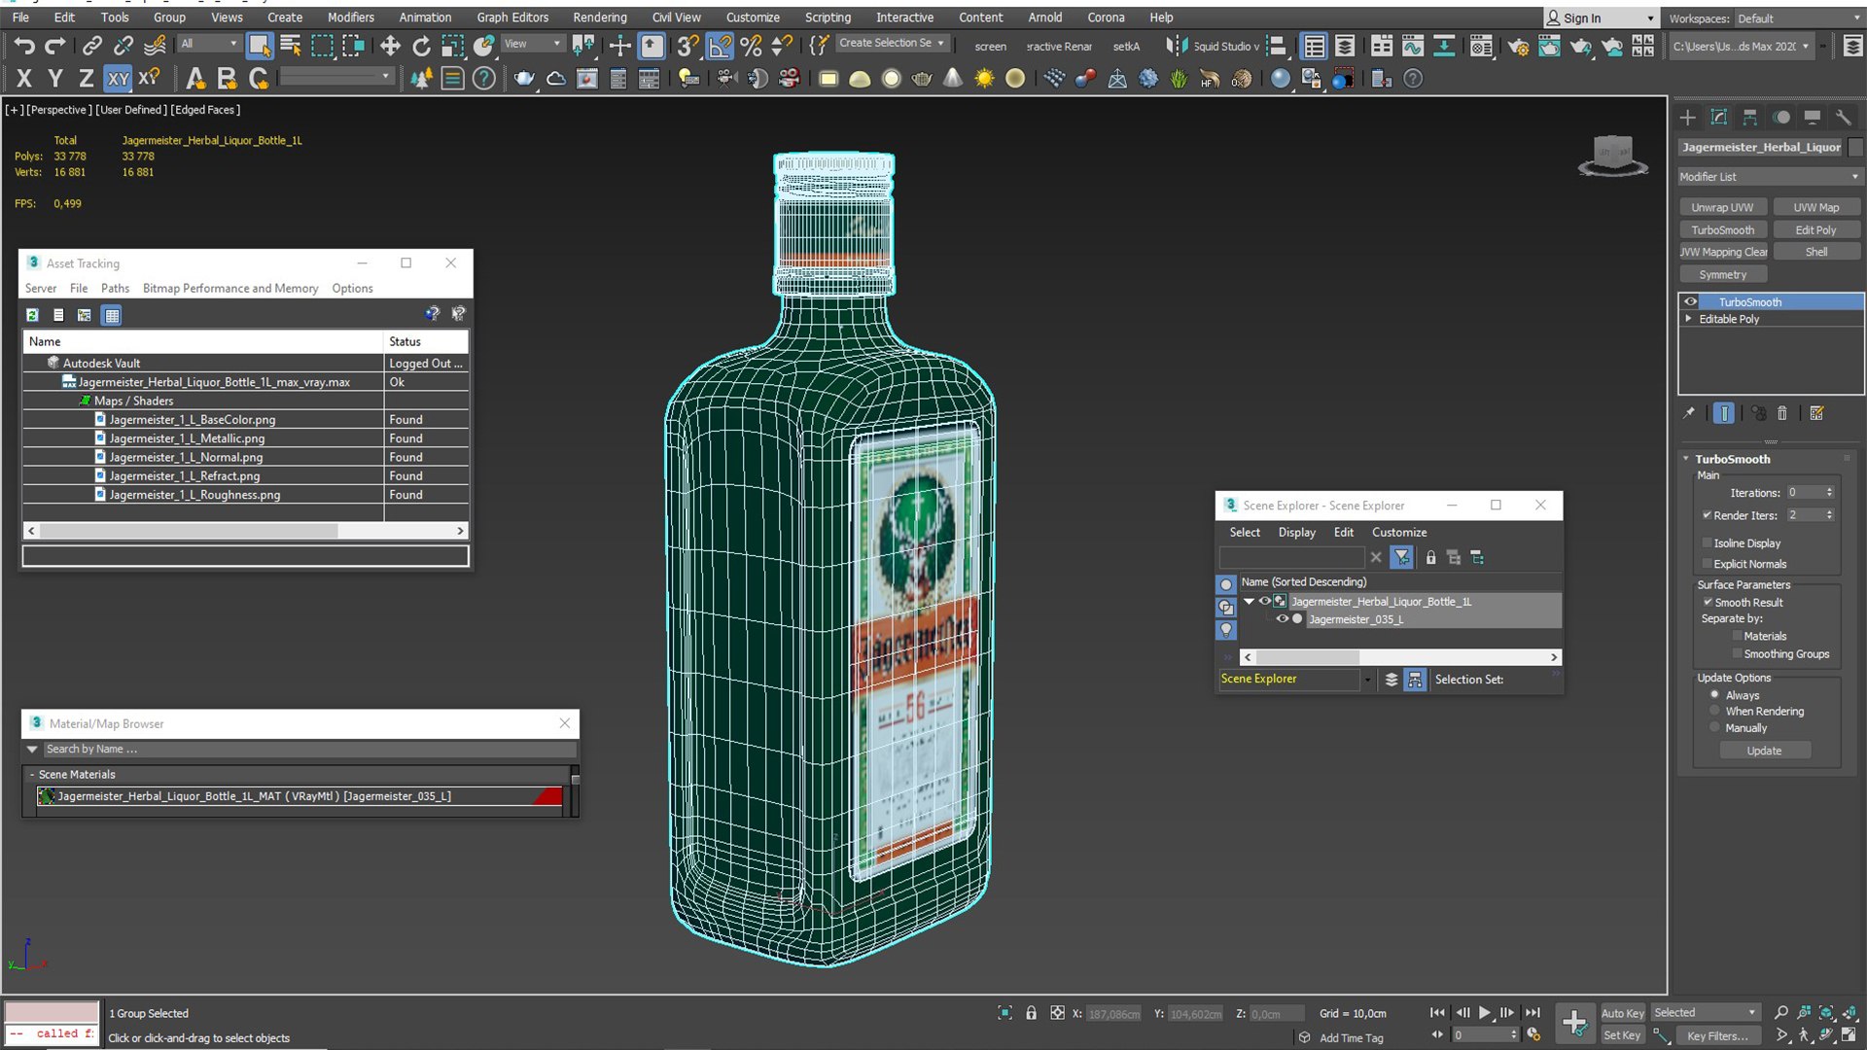The height and width of the screenshot is (1050, 1867).
Task: Click the Scene Explorer lock selection icon
Action: 1430,557
